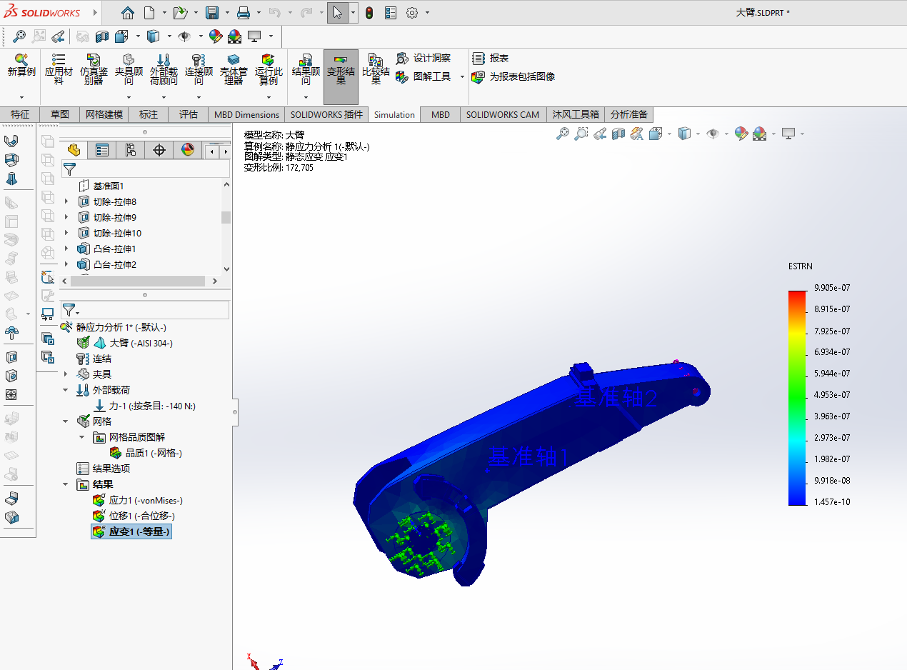
Task: Expand the 夹具 fixtures node
Action: click(66, 374)
